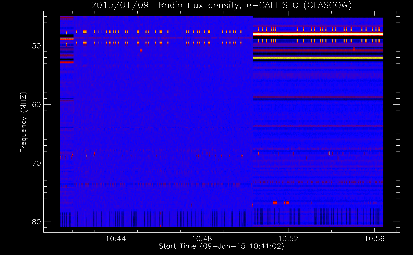Screen dimensions: 413x255
Task: Click the 60 frequency tick label
Action: tap(37, 105)
